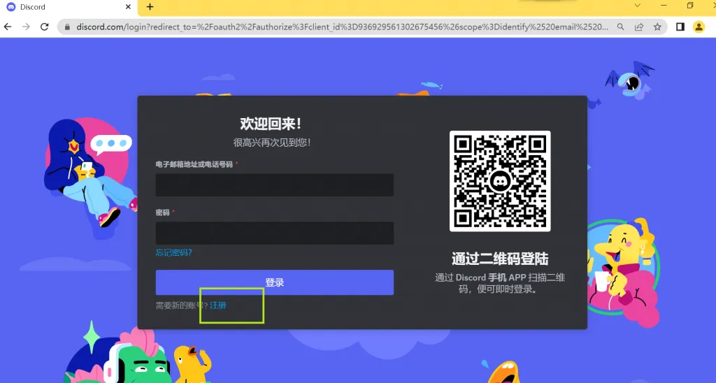Click the email or phone number field
The image size is (716, 383).
[x=274, y=185]
